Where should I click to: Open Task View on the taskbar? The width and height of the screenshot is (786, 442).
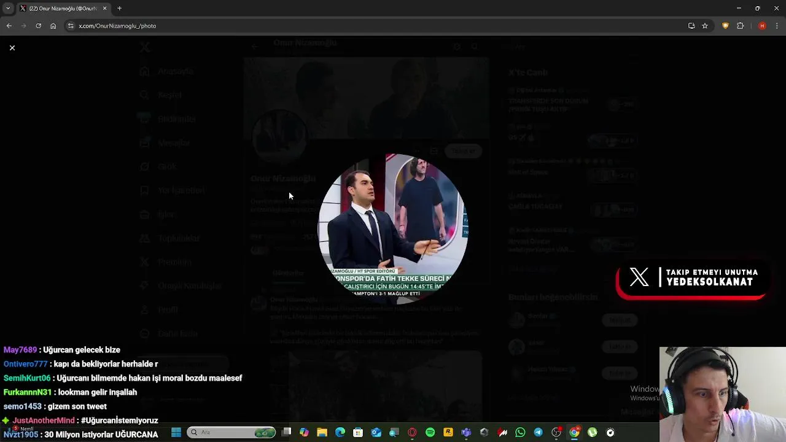point(286,432)
